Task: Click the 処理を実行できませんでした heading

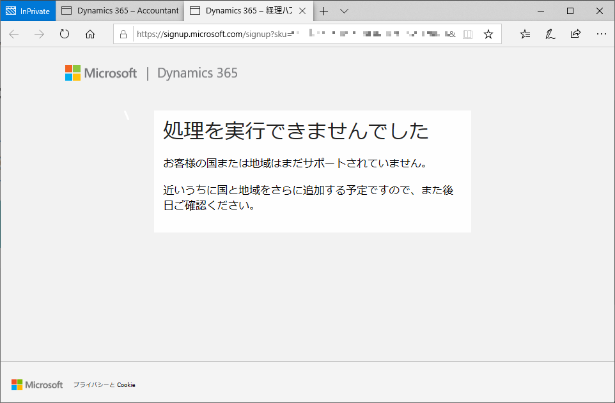Action: tap(296, 130)
